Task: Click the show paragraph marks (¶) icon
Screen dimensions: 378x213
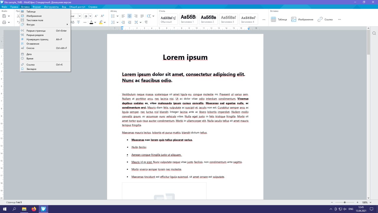Action: click(x=146, y=22)
